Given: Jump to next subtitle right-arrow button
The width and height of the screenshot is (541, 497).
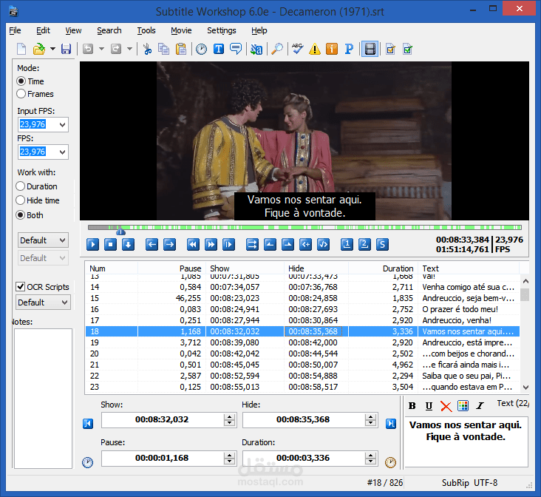Looking at the screenshot, I should coord(169,245).
